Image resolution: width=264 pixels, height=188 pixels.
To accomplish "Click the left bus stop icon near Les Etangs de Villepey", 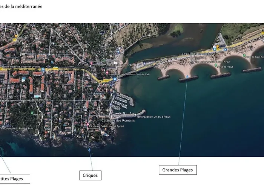I will 215,49.
